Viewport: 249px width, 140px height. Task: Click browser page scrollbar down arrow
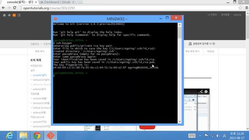[247, 129]
